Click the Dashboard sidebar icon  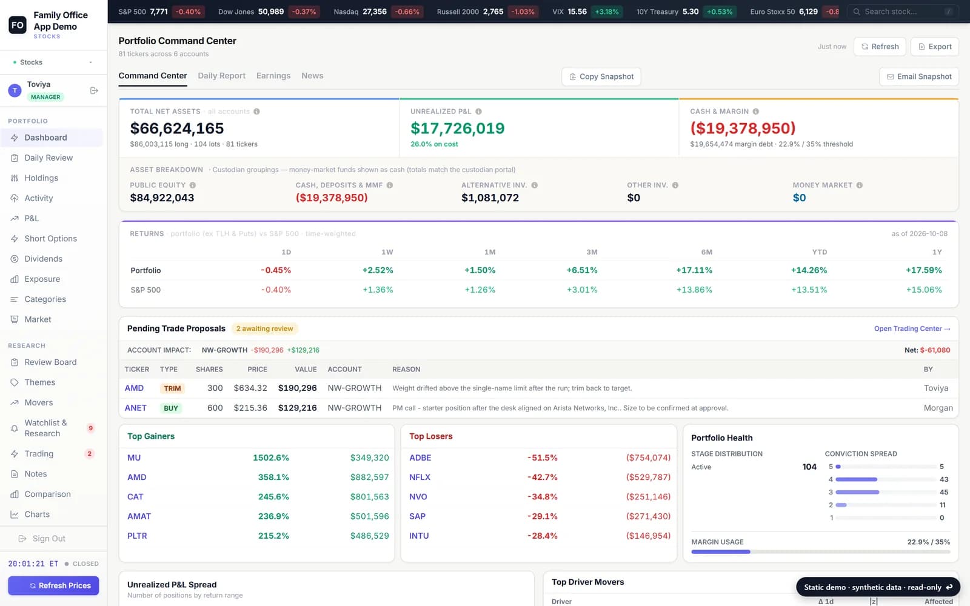click(15, 138)
